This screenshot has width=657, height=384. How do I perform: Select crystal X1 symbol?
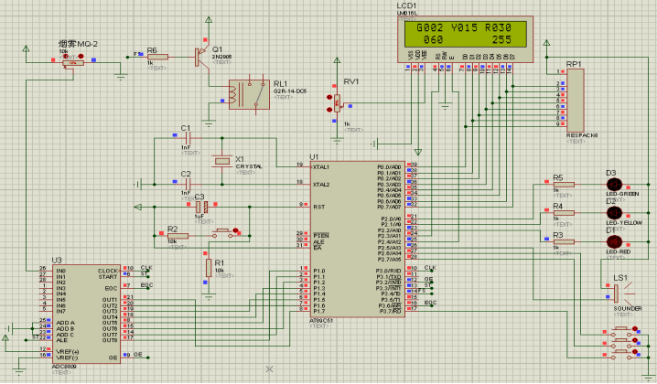pos(222,161)
